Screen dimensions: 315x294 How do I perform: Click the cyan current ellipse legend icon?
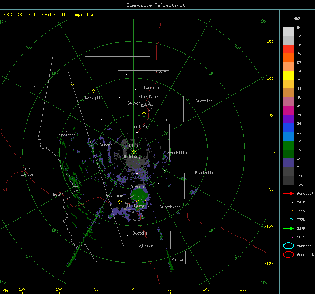[288, 246]
